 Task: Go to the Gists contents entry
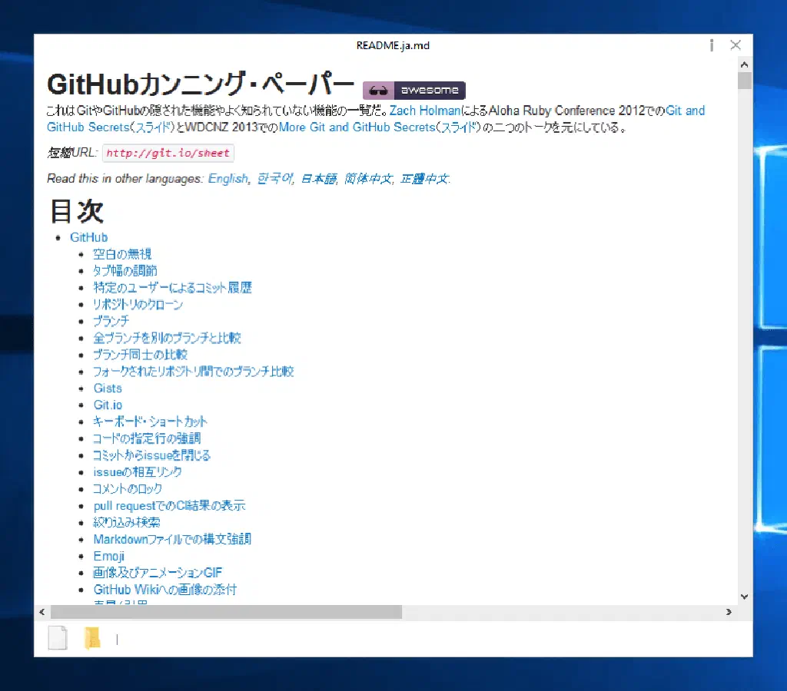(108, 388)
